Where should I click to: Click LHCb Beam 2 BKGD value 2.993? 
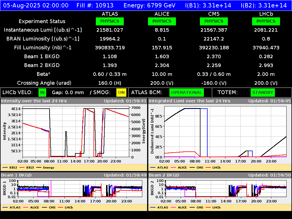pyautogui.click(x=266, y=65)
